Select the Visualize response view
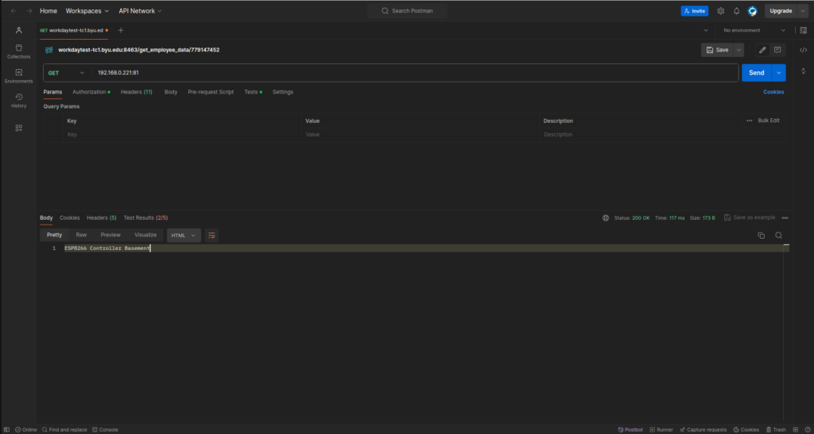 pos(145,235)
